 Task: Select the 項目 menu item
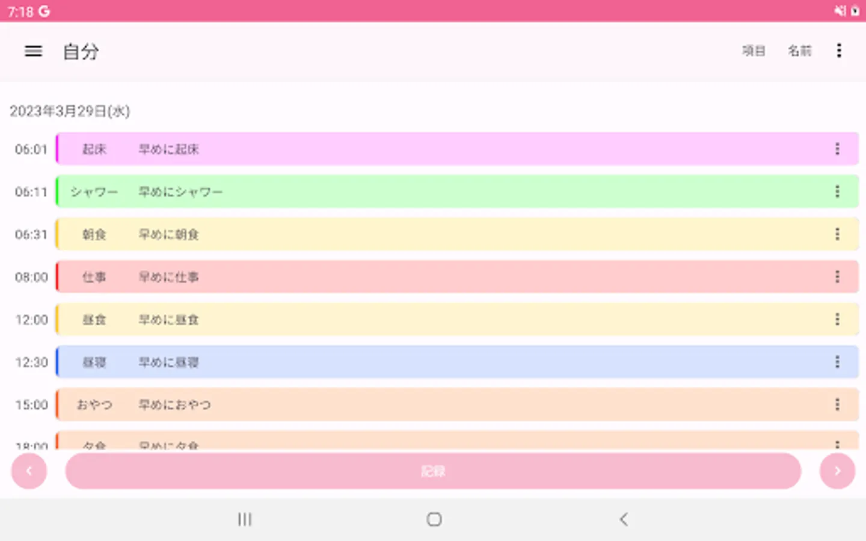click(x=754, y=51)
